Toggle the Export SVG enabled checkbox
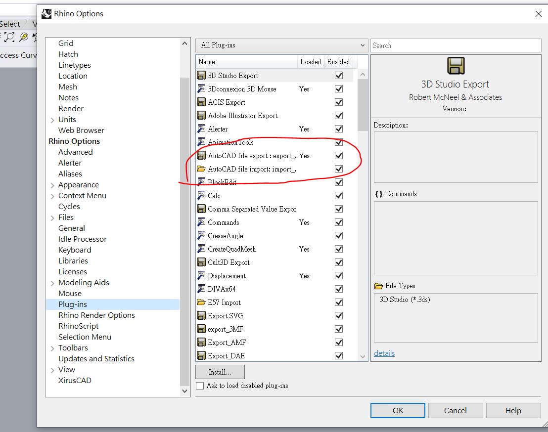The width and height of the screenshot is (548, 432). [339, 316]
